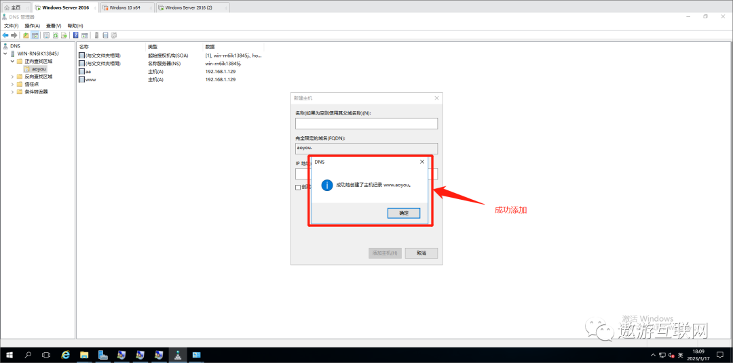Viewport: 733px width, 363px height.
Task: Click the taskbar search magnifier icon
Action: (x=28, y=355)
